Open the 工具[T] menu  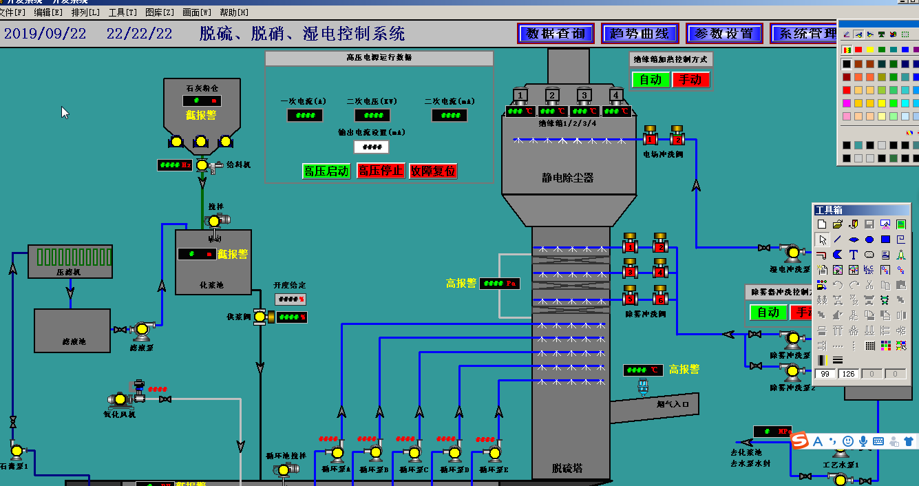pos(123,12)
